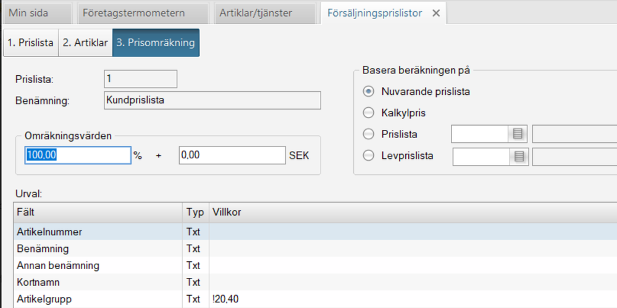This screenshot has height=308, width=617.
Task: Select the Artikelnummer row in Urval
Action: 99,232
